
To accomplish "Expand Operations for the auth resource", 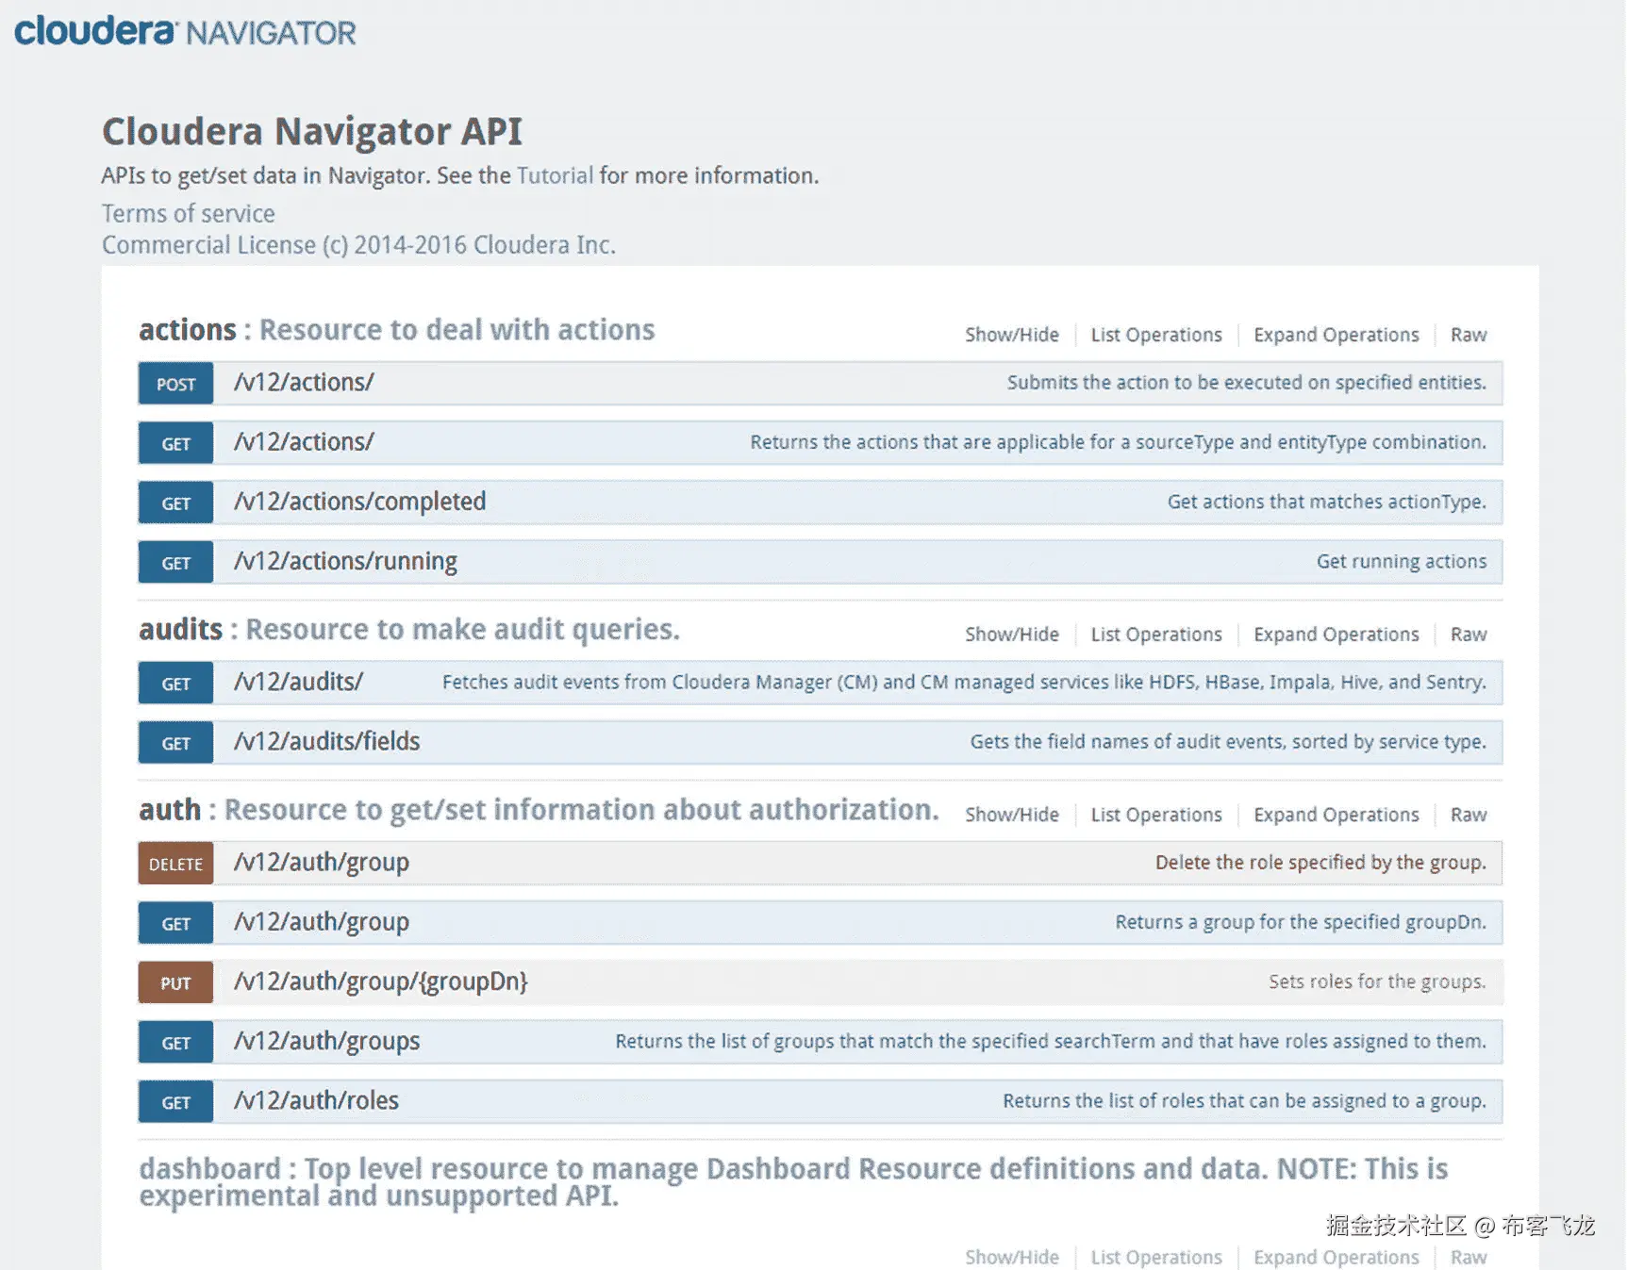I will (1336, 815).
